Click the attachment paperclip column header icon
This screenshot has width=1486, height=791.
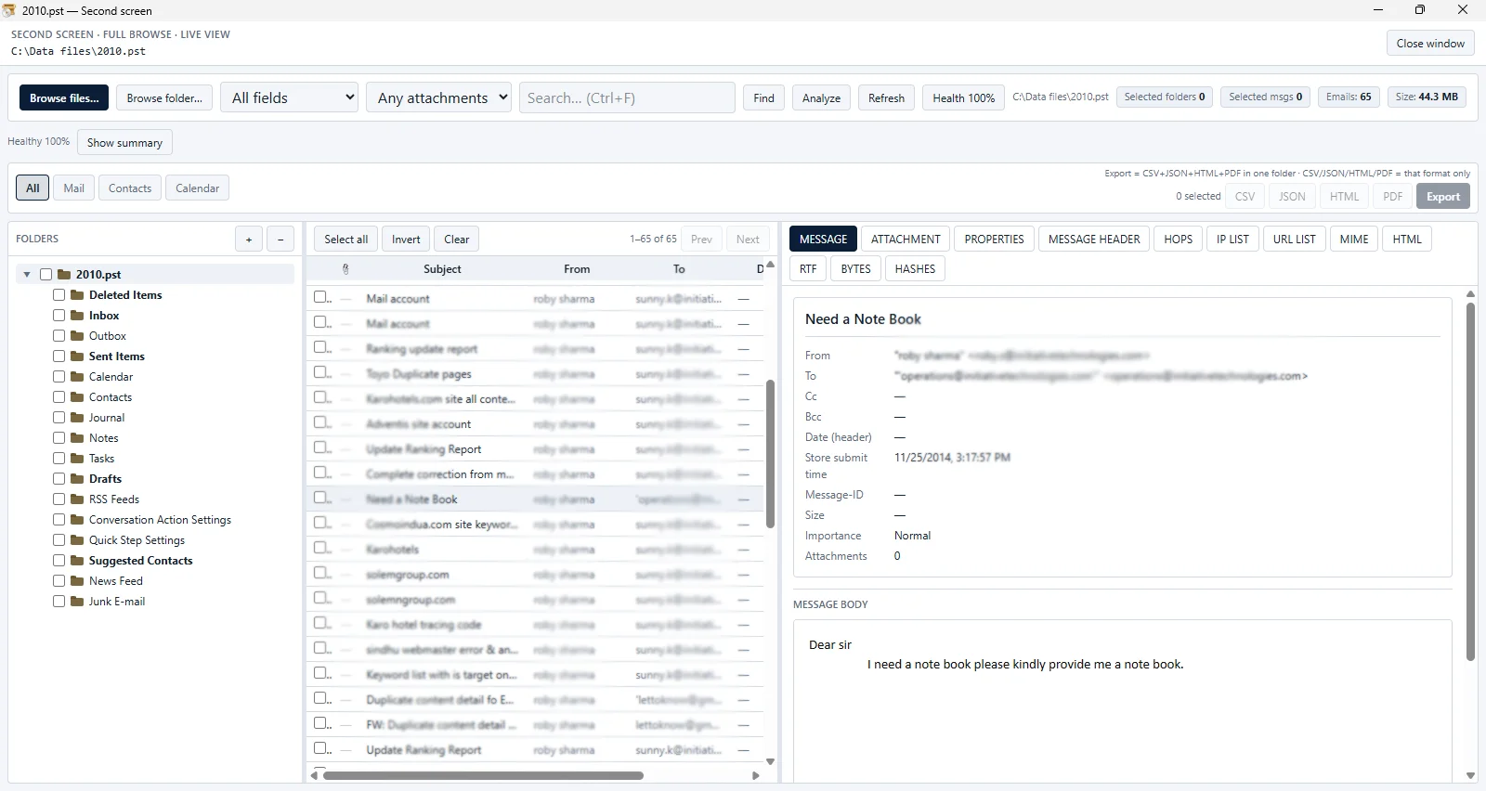tap(345, 269)
